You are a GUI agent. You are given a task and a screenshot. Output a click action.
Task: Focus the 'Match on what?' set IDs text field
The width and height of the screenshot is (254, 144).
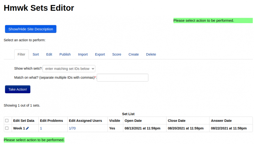pos(123,78)
